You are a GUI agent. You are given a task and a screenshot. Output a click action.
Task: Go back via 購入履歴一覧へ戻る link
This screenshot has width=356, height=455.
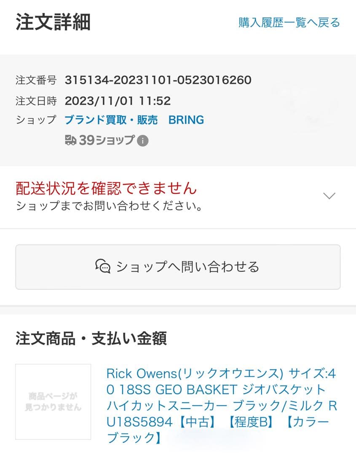click(289, 22)
